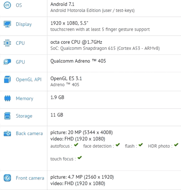Click the OS circle icon
This screenshot has height=190, width=181.
pyautogui.click(x=7, y=5)
